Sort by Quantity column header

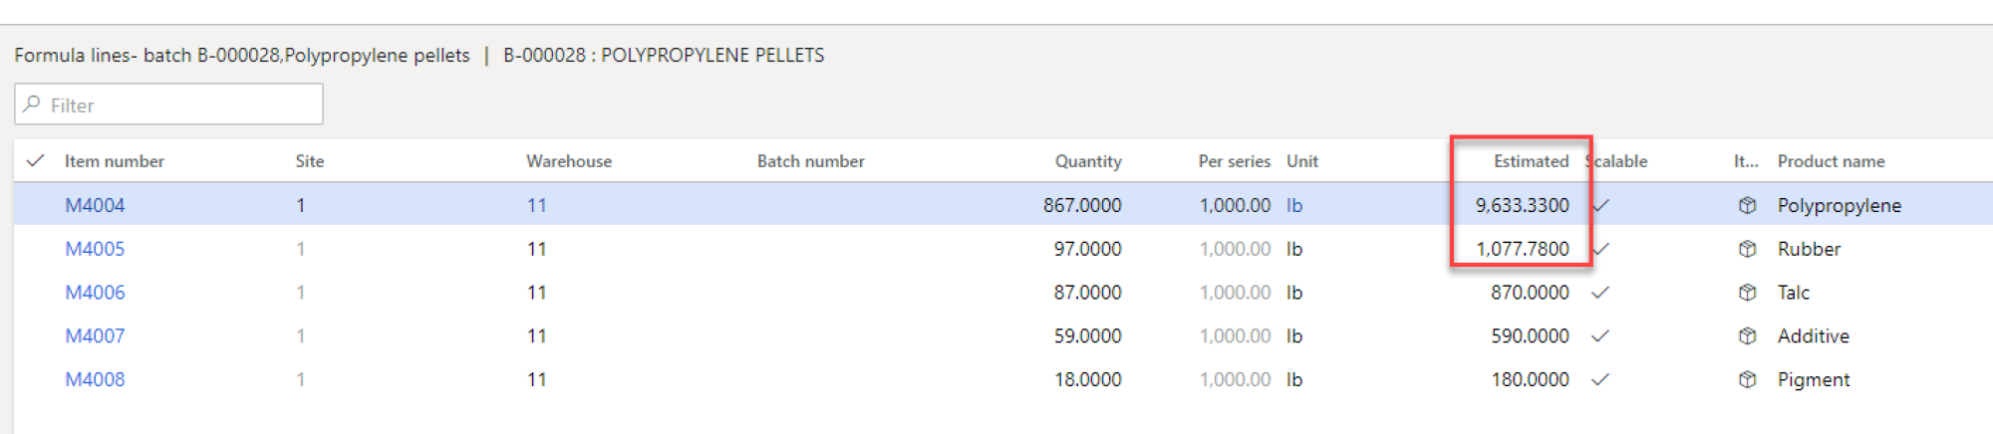pos(1088,161)
